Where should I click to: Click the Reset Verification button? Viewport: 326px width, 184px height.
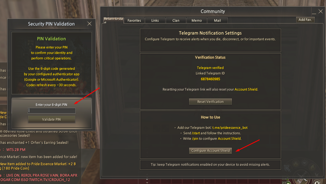click(x=210, y=101)
